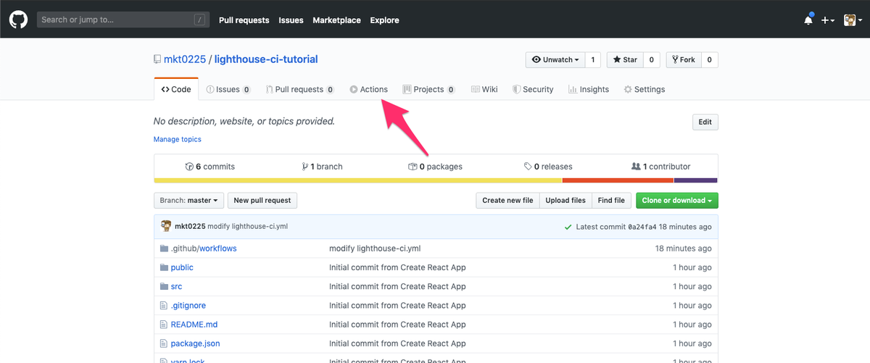This screenshot has height=363, width=870.
Task: Click Find file
Action: point(611,201)
